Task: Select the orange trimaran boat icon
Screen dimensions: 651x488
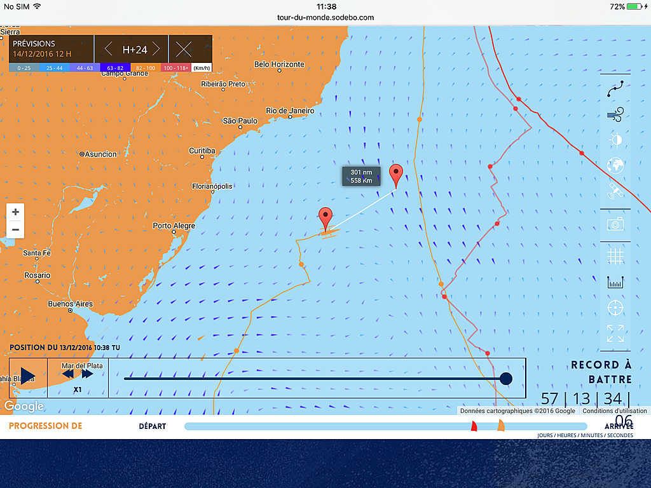Action: tap(328, 233)
